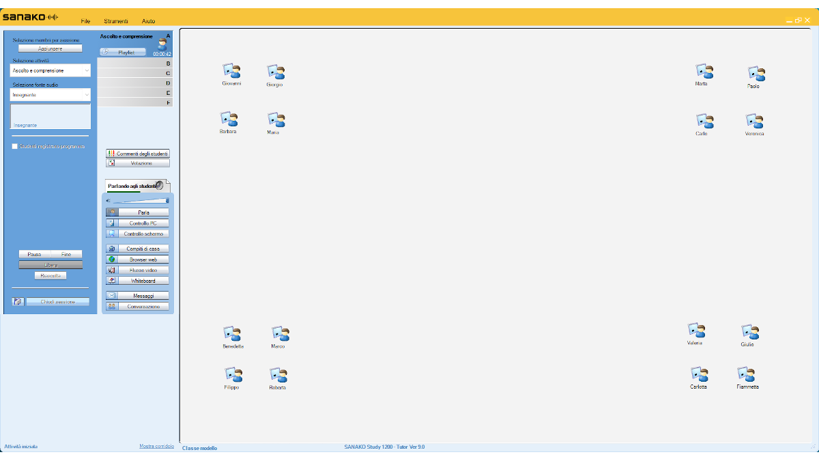This screenshot has height=461, width=819.
Task: Open the Auto menu
Action: tap(148, 22)
